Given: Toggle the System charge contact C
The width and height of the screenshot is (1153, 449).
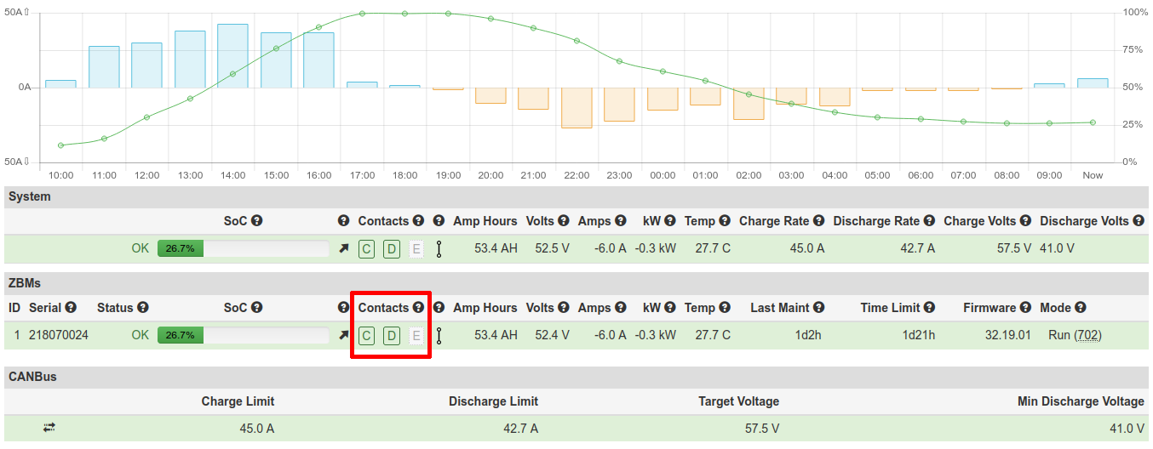Looking at the screenshot, I should [366, 248].
